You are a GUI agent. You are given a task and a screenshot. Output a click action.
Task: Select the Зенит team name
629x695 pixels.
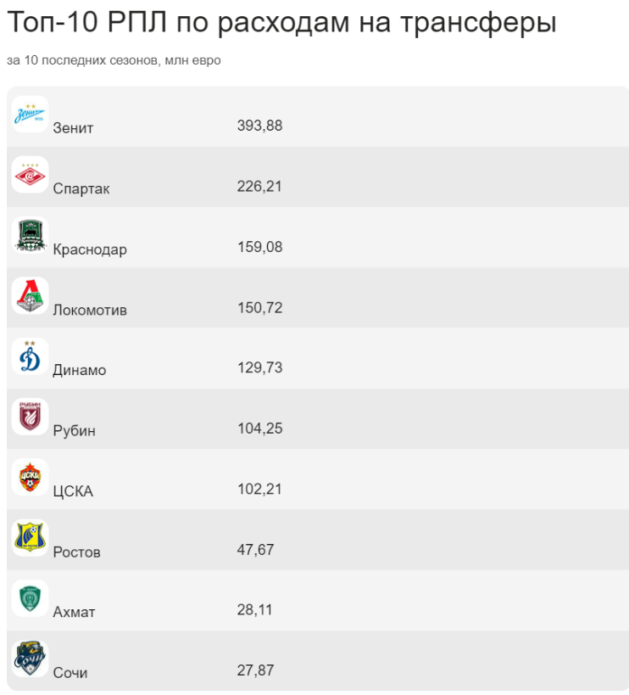pyautogui.click(x=73, y=128)
